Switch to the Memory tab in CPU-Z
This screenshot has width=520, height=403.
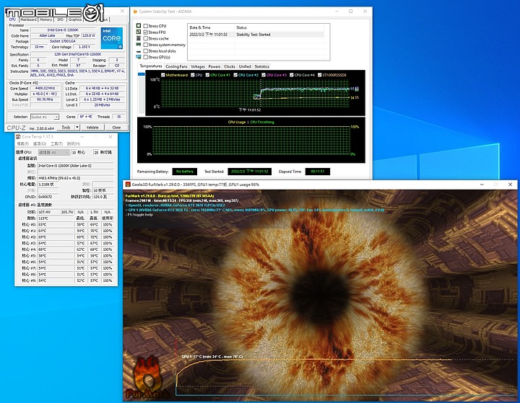(45, 19)
